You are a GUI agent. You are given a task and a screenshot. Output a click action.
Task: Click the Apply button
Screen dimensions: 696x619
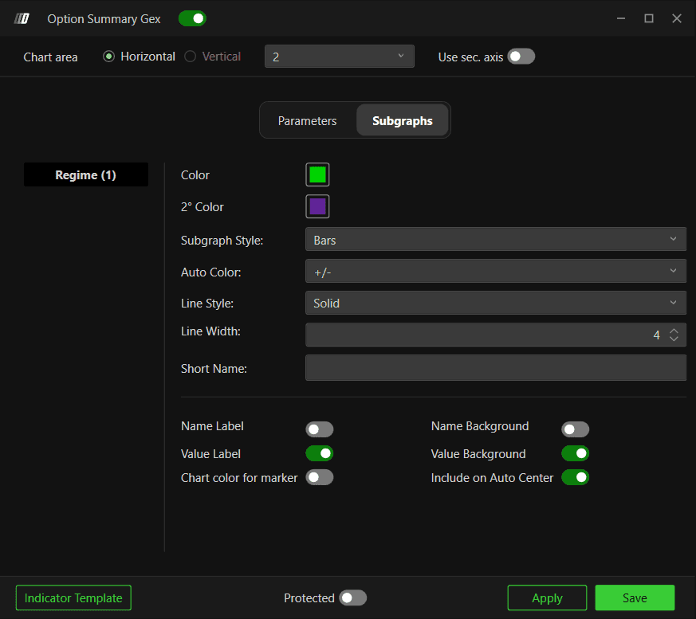point(547,597)
